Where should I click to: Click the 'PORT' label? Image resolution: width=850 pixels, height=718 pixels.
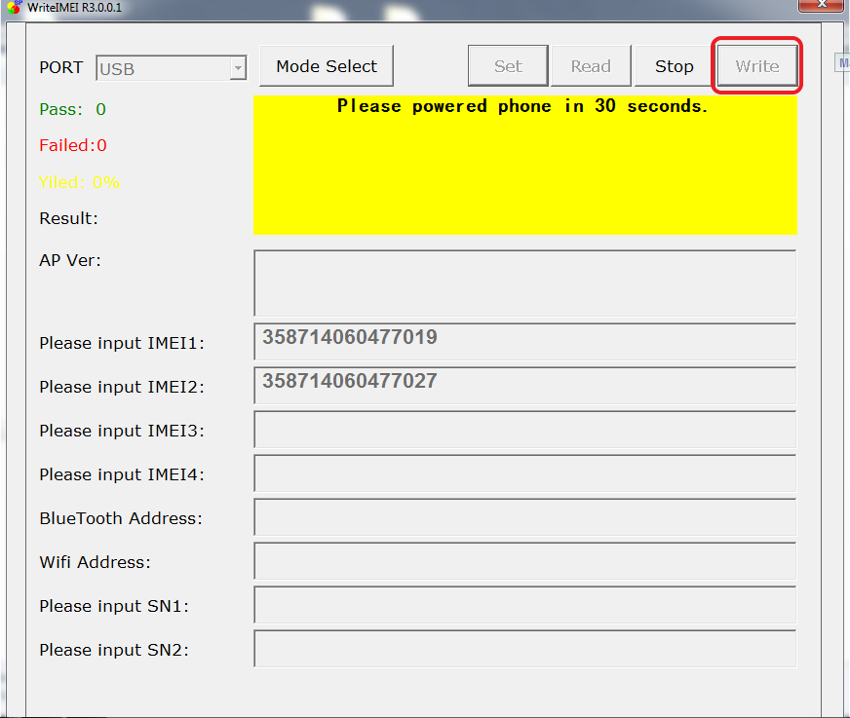pyautogui.click(x=60, y=68)
